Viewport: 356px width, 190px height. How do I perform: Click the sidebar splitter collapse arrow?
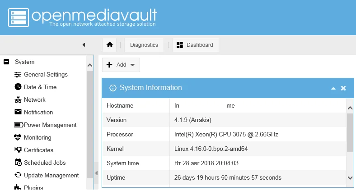point(96,173)
